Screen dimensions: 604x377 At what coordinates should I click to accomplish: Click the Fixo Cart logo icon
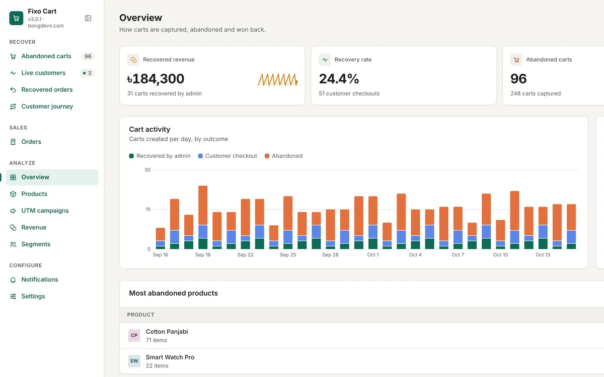coord(17,18)
